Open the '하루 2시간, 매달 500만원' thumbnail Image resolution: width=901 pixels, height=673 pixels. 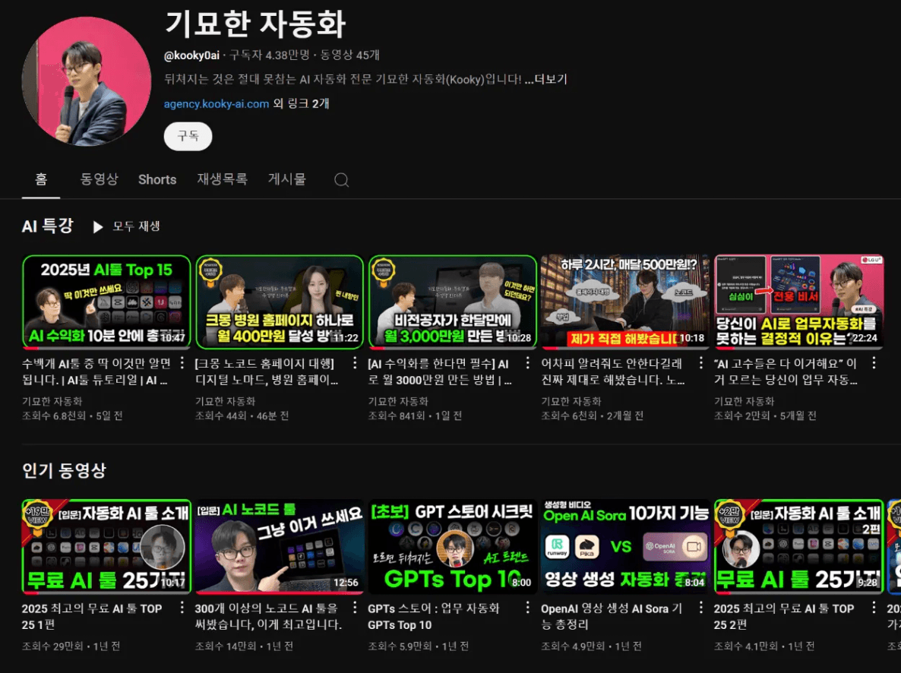point(625,302)
